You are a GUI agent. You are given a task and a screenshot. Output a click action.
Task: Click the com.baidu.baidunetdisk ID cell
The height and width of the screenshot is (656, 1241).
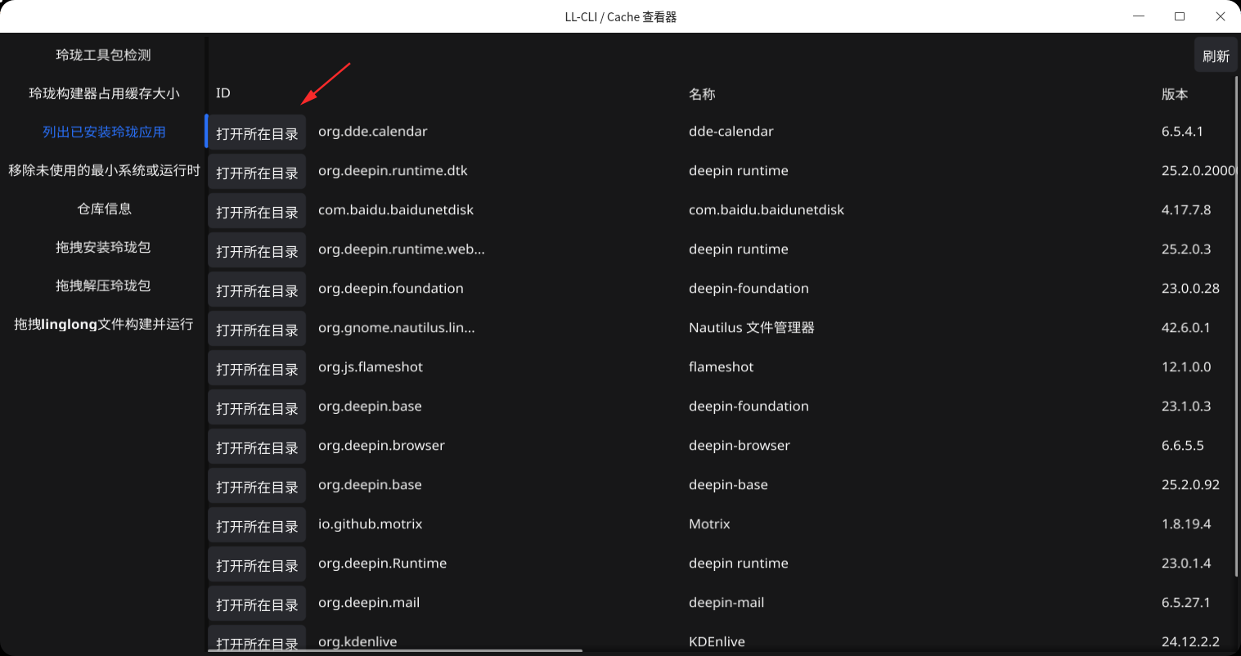396,210
